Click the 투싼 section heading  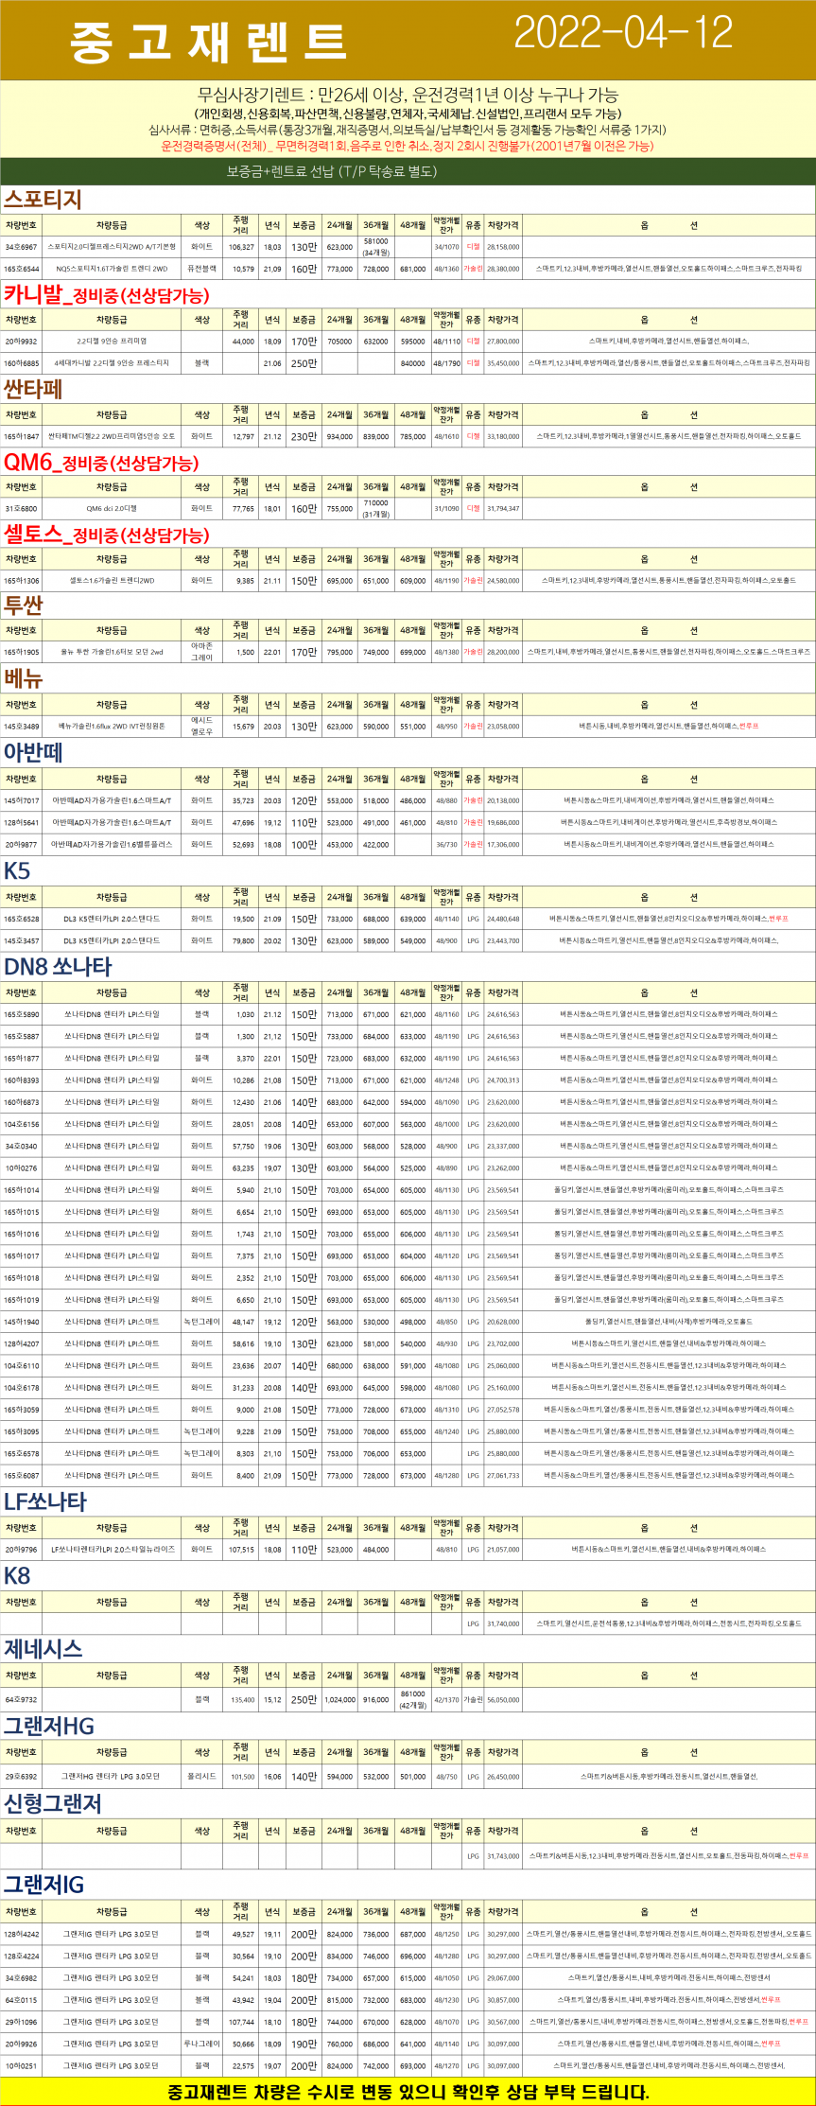[24, 605]
